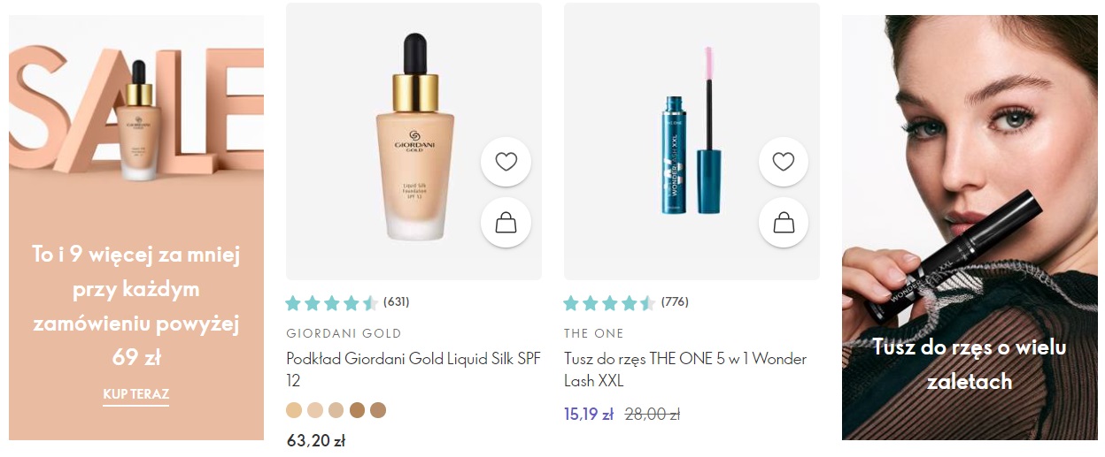Pick the third foundation shade swatch
The width and height of the screenshot is (1105, 457).
point(336,410)
